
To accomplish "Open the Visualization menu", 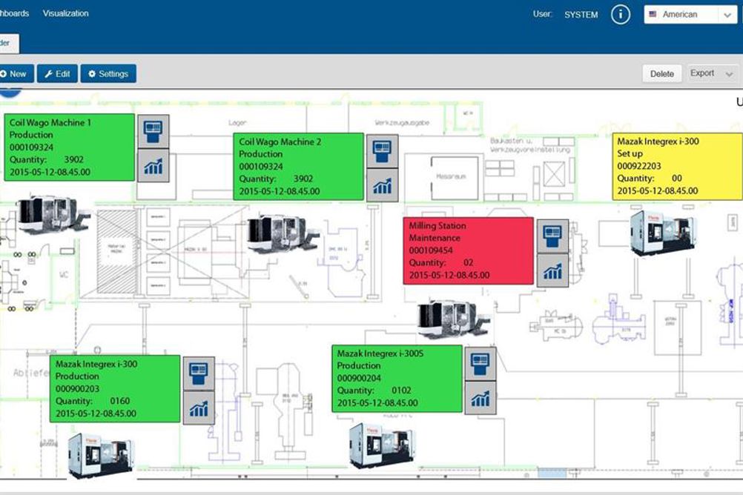I will pos(65,13).
